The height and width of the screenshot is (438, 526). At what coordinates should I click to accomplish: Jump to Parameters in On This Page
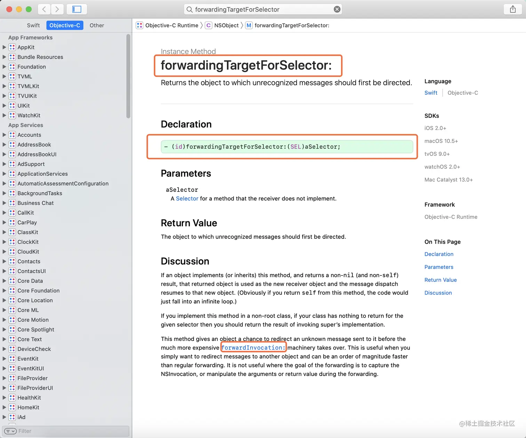(439, 267)
